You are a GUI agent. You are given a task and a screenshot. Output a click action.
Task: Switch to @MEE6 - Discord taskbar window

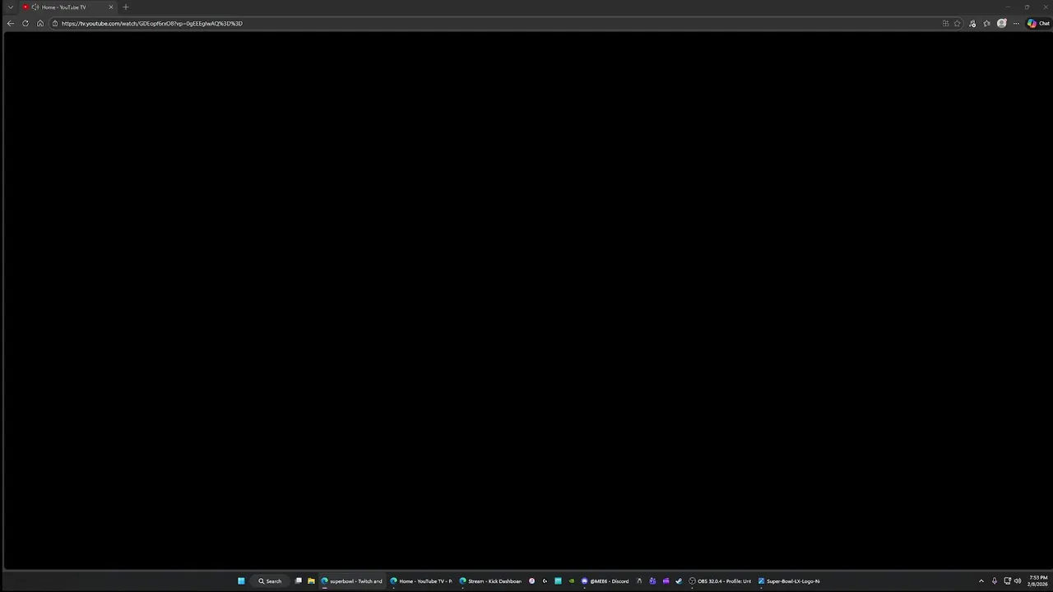point(605,581)
